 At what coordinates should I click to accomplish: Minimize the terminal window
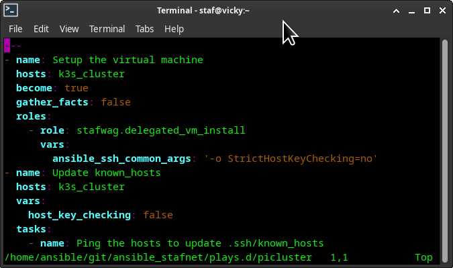coord(411,11)
